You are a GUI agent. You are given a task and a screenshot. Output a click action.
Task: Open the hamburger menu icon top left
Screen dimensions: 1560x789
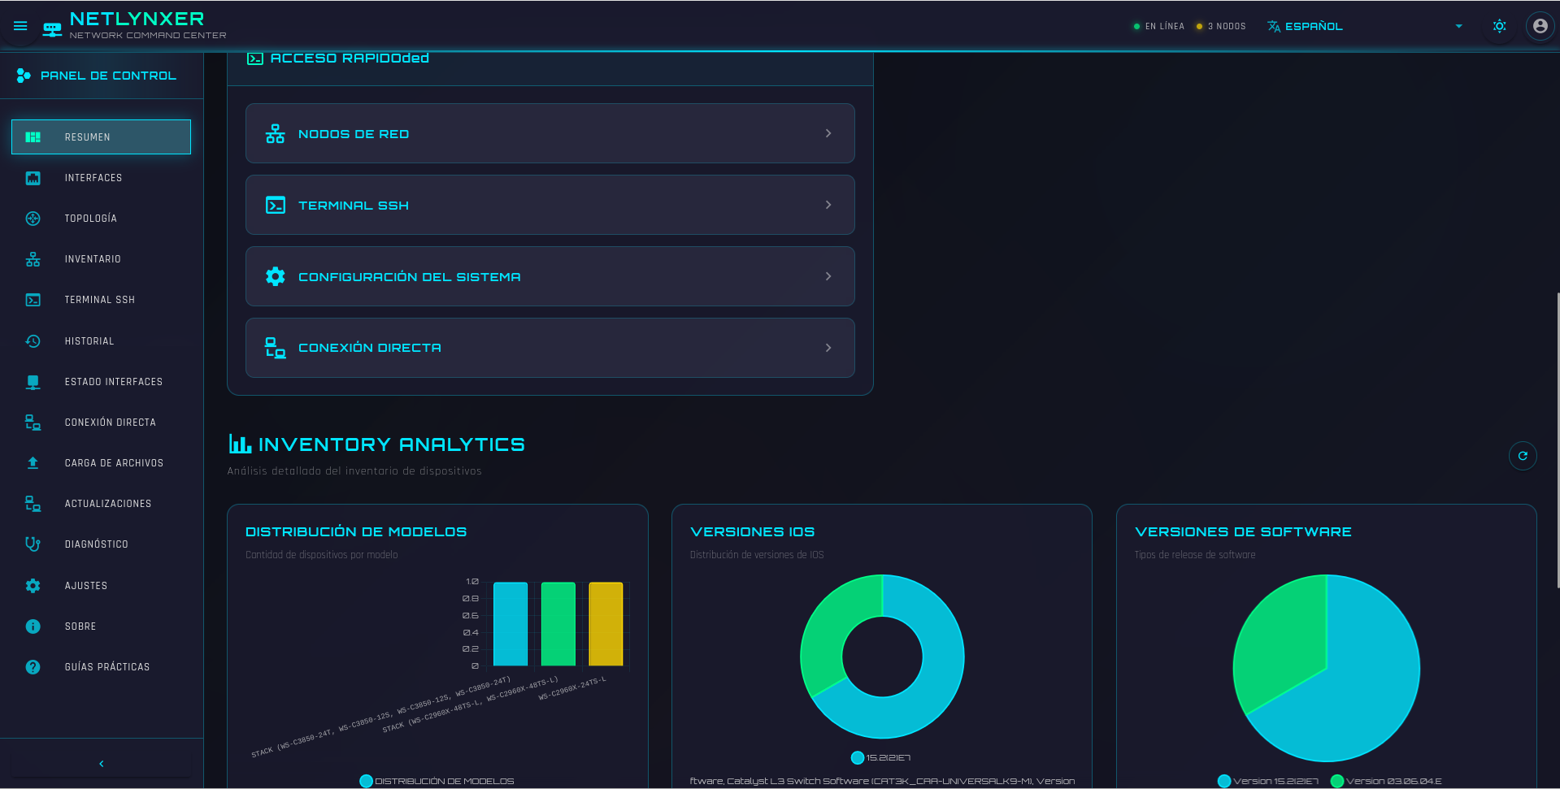[x=20, y=25]
